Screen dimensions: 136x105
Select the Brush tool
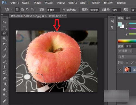coord(4,62)
